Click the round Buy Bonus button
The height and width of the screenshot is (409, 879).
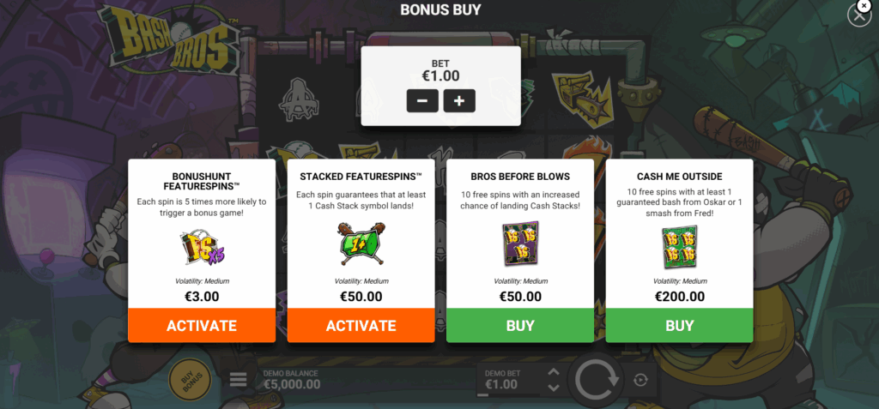(x=191, y=381)
